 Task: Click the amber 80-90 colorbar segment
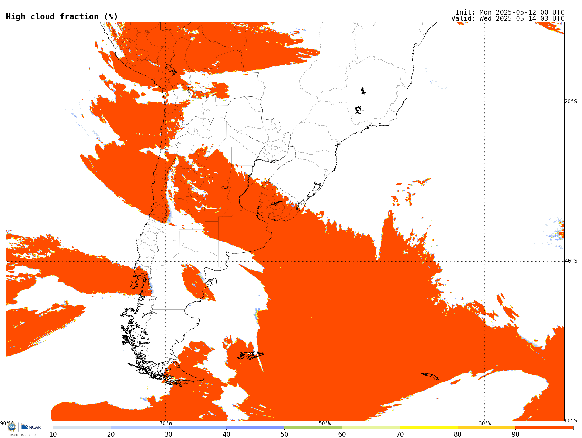[x=486, y=428]
